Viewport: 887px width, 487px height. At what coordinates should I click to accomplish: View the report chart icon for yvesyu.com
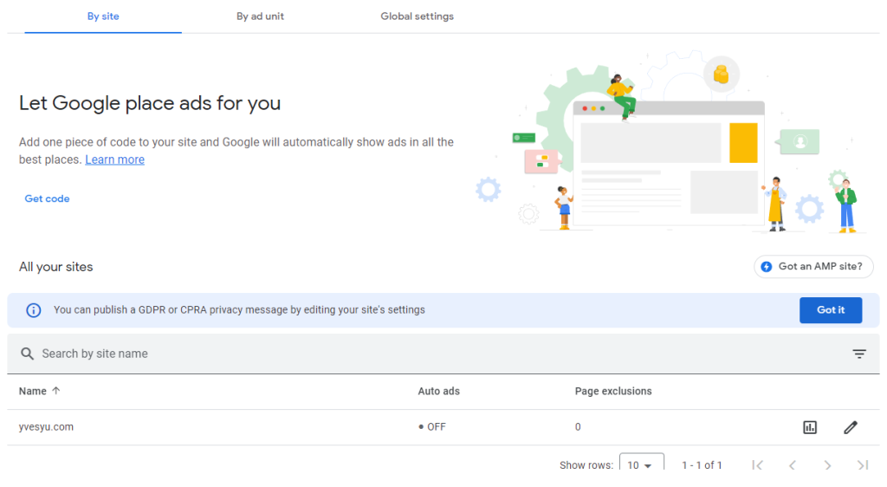click(x=810, y=427)
